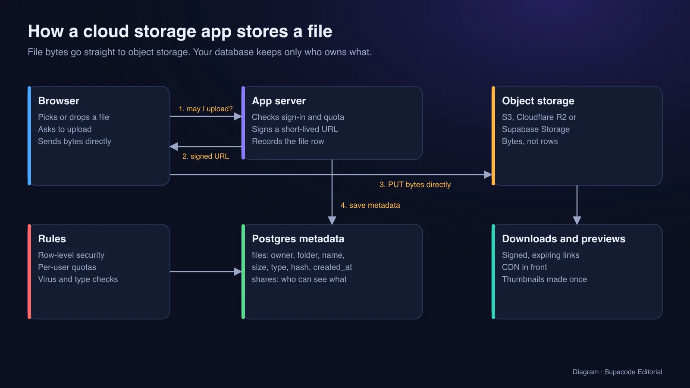The height and width of the screenshot is (388, 690).
Task: Select "Sends bytes directly" in Browser card
Action: coord(75,141)
